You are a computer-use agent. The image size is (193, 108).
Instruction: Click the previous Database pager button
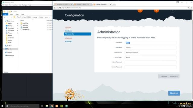163,76
